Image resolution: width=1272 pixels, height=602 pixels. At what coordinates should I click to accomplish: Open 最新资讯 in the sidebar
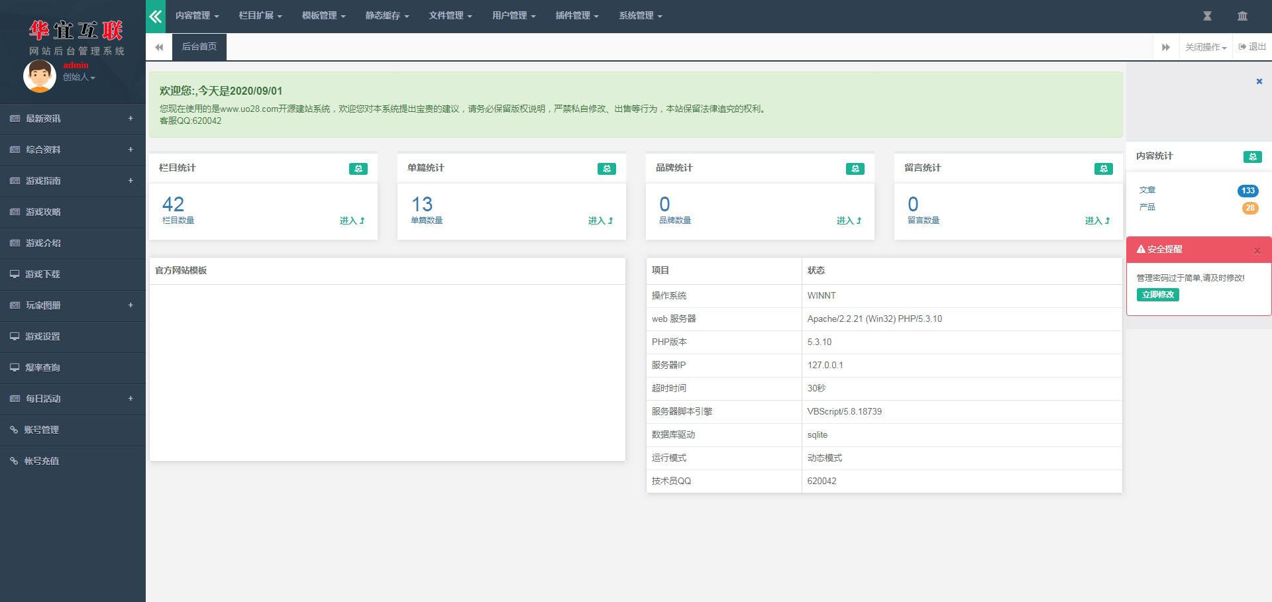point(73,119)
